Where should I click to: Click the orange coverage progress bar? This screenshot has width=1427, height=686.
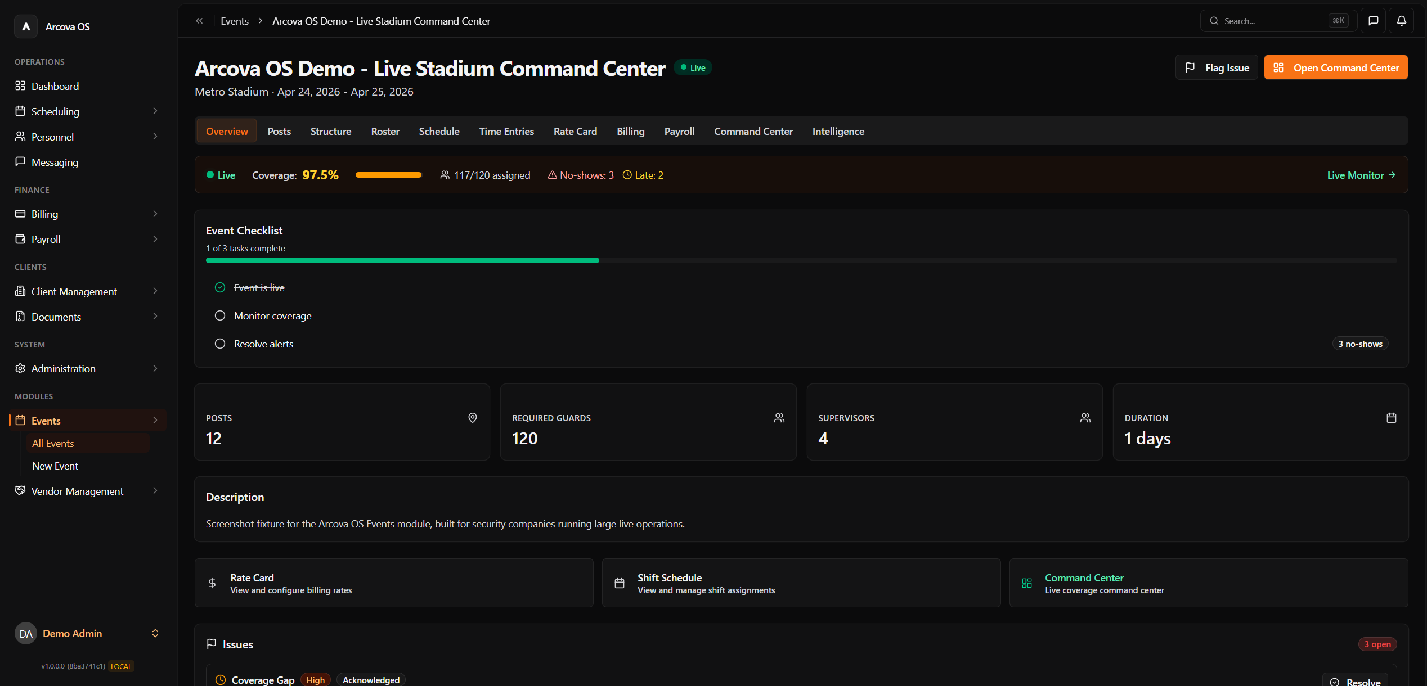tap(388, 175)
